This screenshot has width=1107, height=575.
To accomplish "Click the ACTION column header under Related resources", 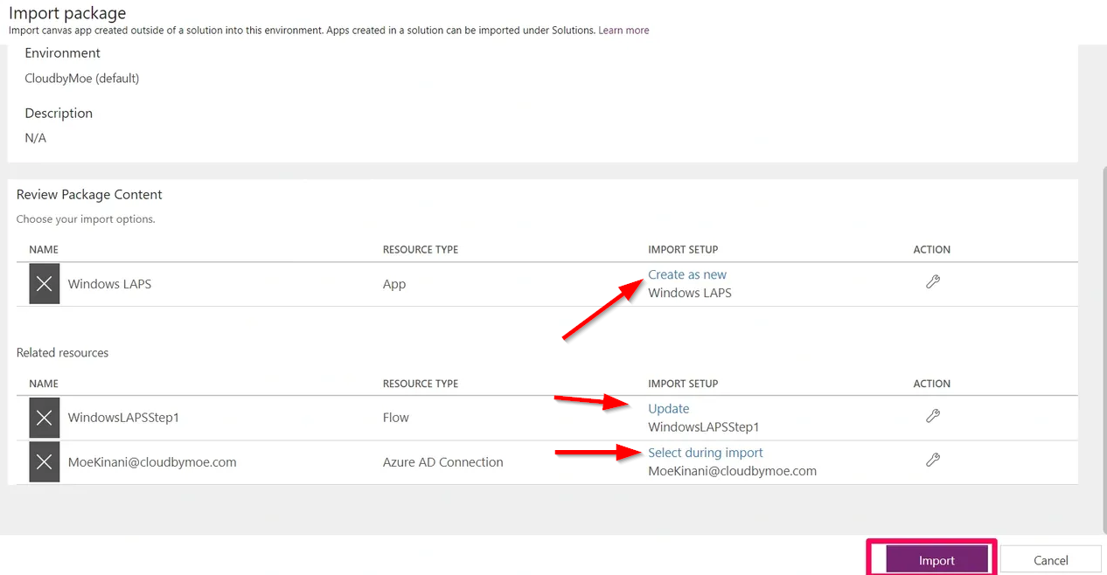I will pos(932,383).
